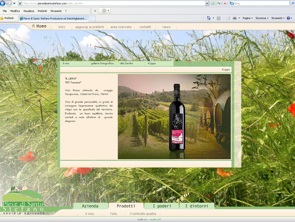
Task: Select the Pieve di Santo Stefano browser tab
Action: pyautogui.click(x=54, y=19)
